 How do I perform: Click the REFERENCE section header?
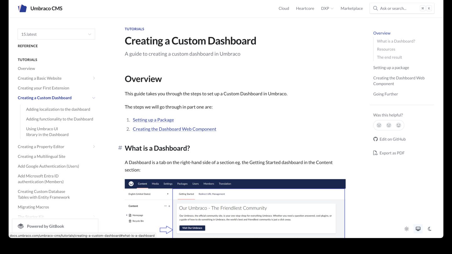coord(28,46)
